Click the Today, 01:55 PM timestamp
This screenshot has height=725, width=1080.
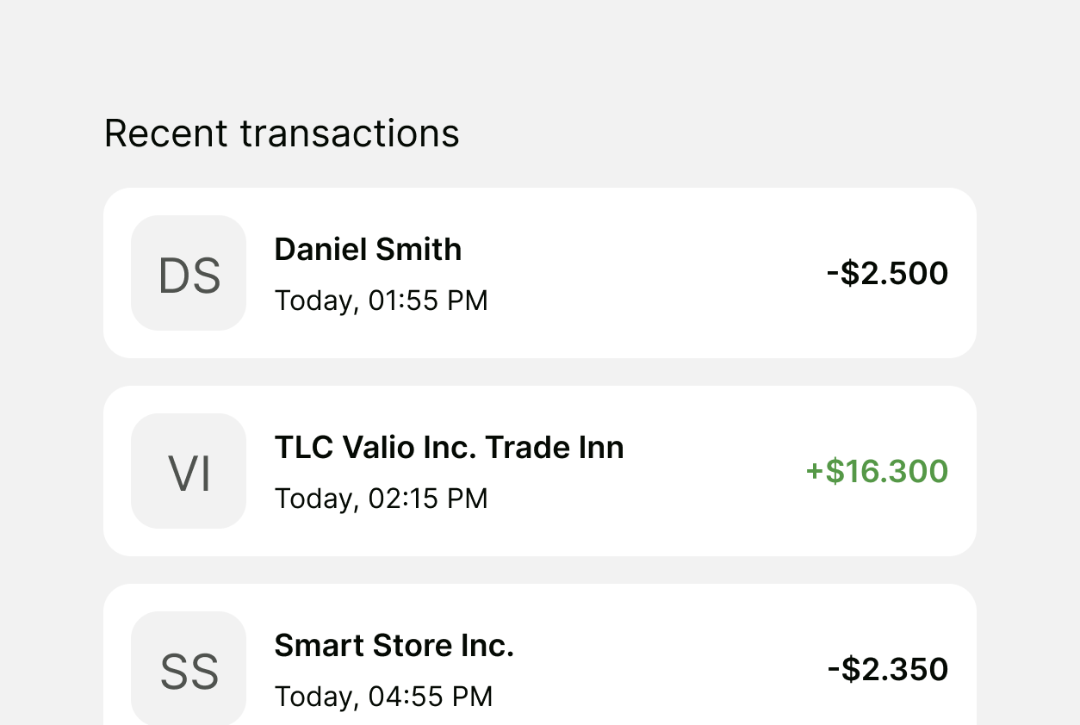tap(381, 301)
